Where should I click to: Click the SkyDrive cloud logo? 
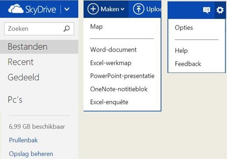[16, 9]
